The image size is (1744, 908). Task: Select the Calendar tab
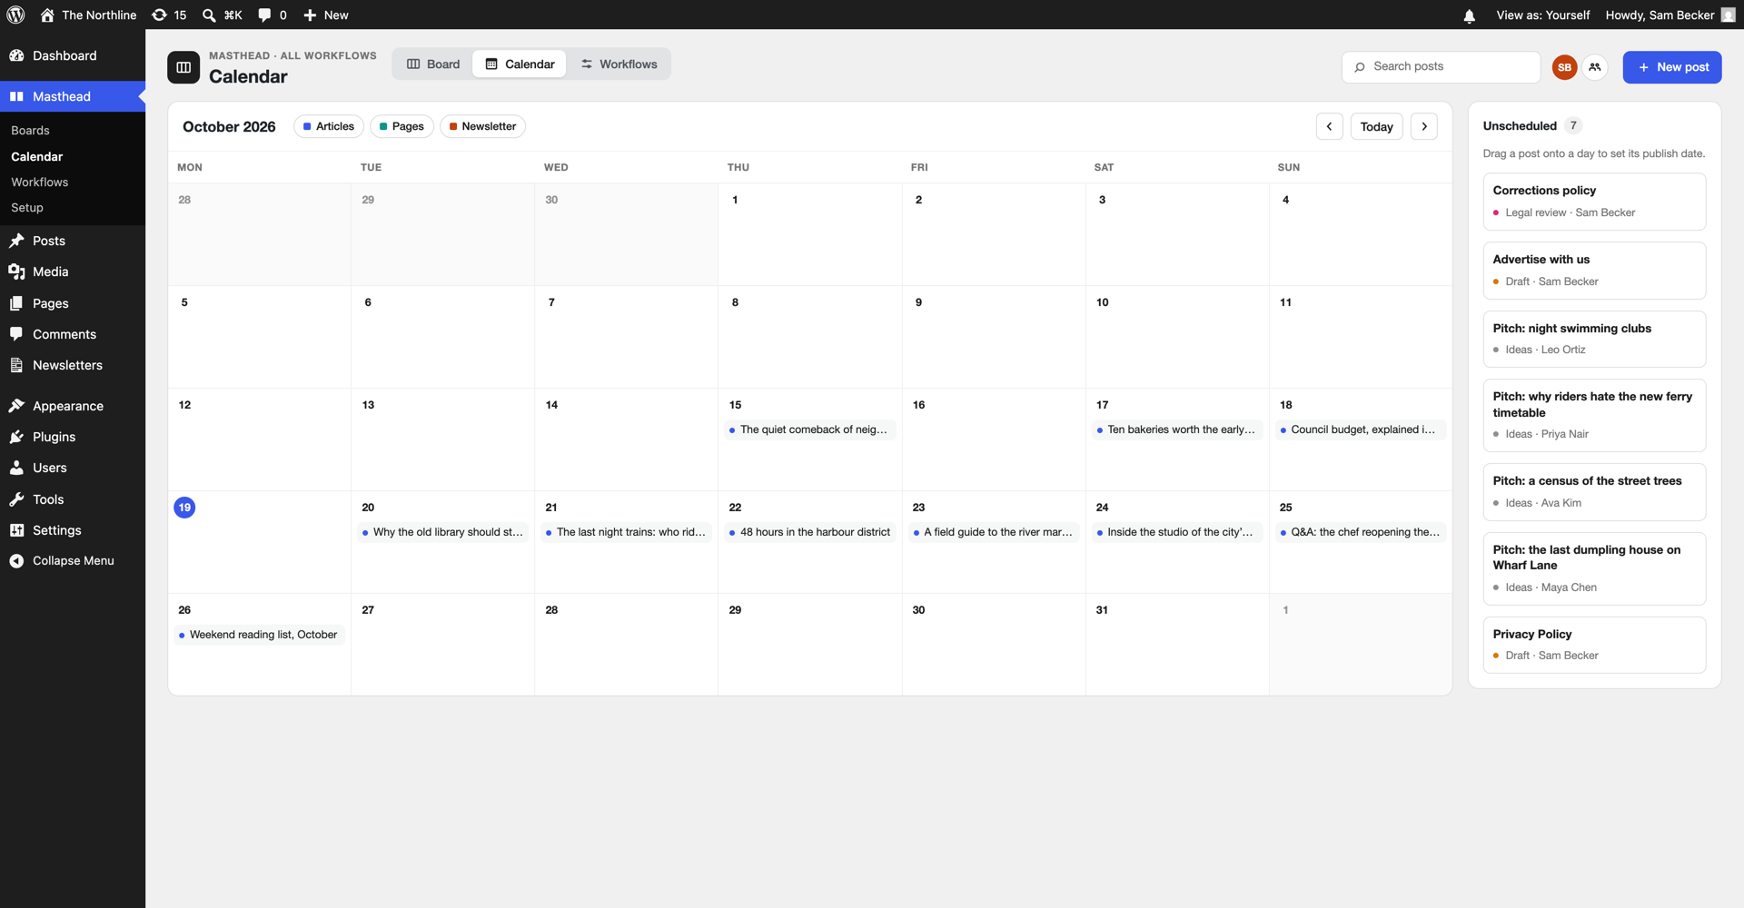(520, 64)
